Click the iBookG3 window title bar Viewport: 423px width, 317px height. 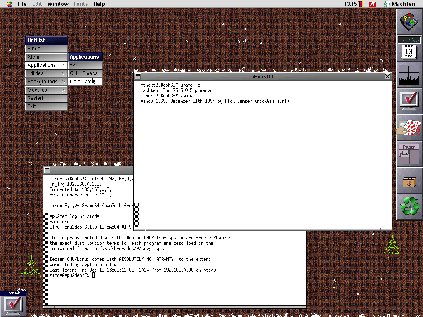[263, 76]
